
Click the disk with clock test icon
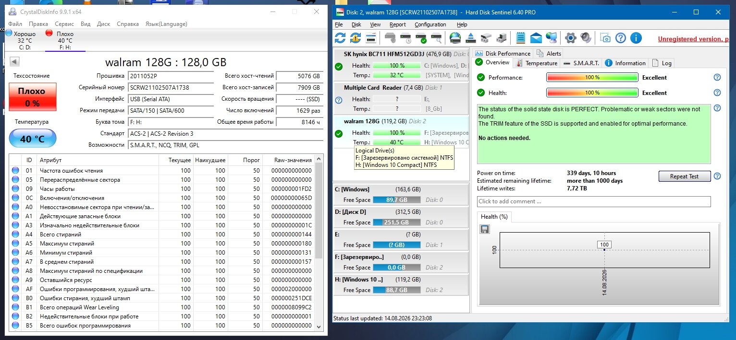click(406, 38)
